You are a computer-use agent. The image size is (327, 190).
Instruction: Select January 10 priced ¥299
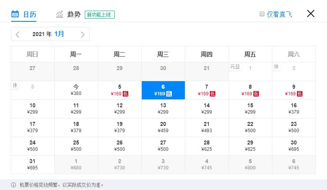32,109
